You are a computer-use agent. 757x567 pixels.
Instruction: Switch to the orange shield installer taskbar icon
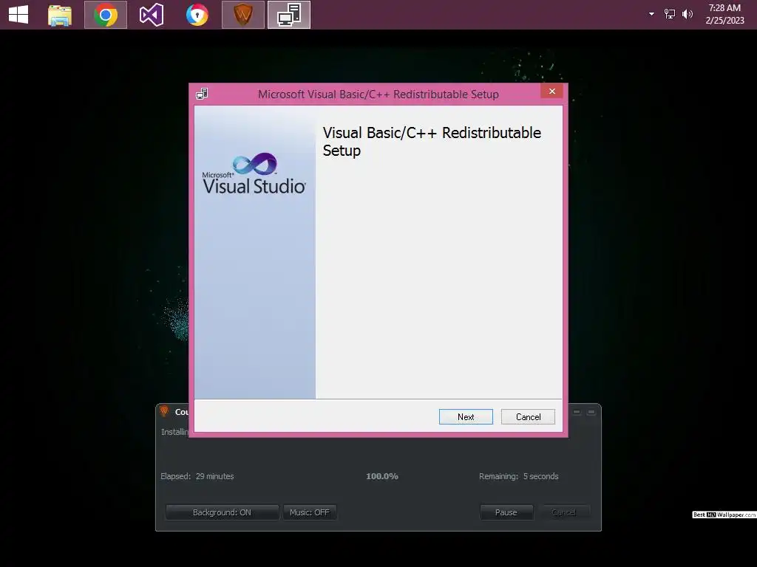242,15
